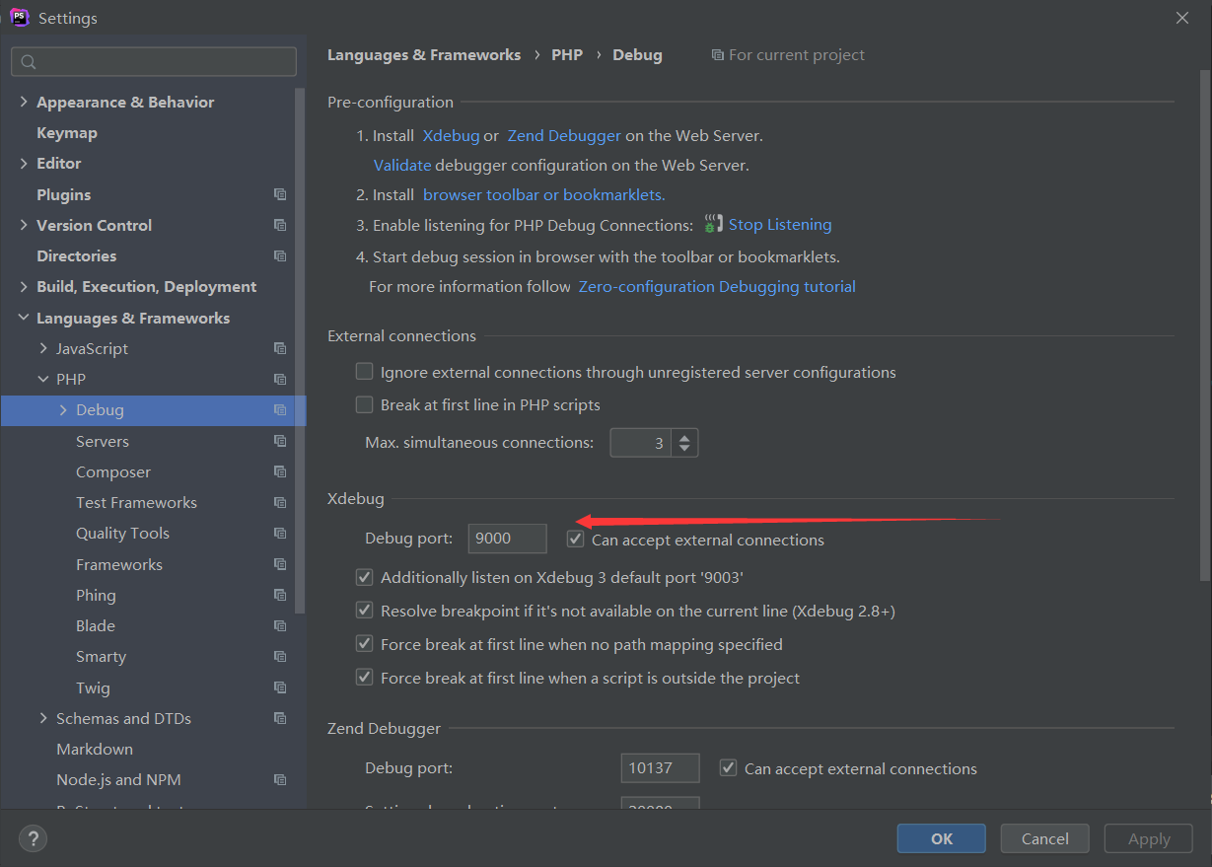Increase max simultaneous connections with up arrow
This screenshot has width=1212, height=867.
click(x=685, y=436)
